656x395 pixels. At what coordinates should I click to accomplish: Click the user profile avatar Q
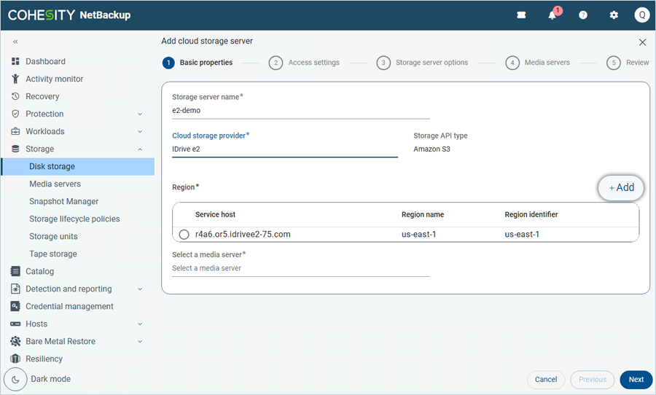coord(641,15)
